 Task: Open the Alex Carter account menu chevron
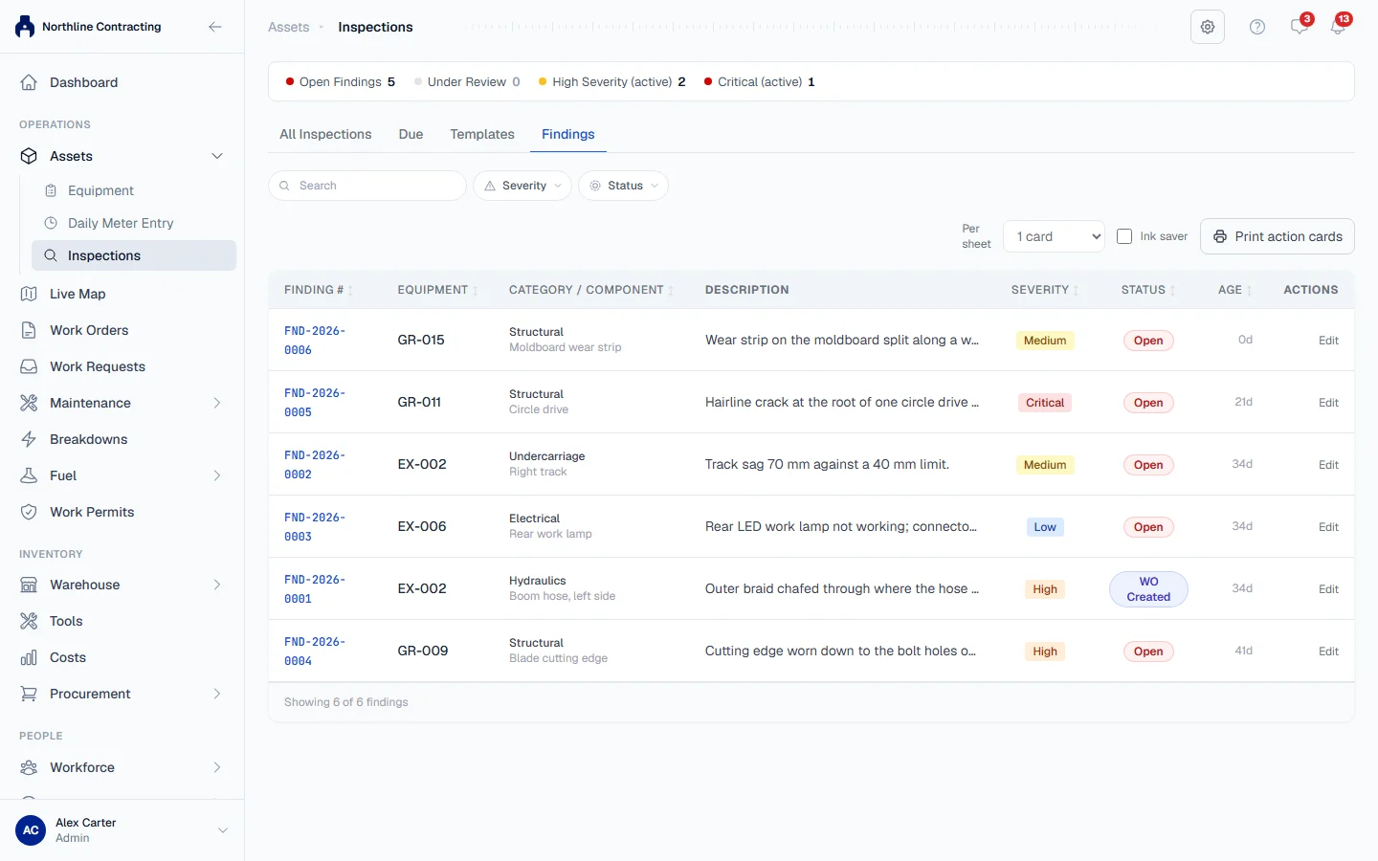(x=223, y=830)
